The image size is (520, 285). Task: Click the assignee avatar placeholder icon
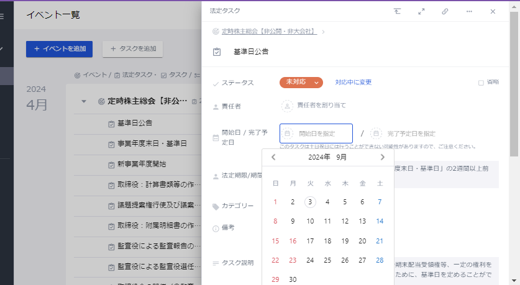287,106
